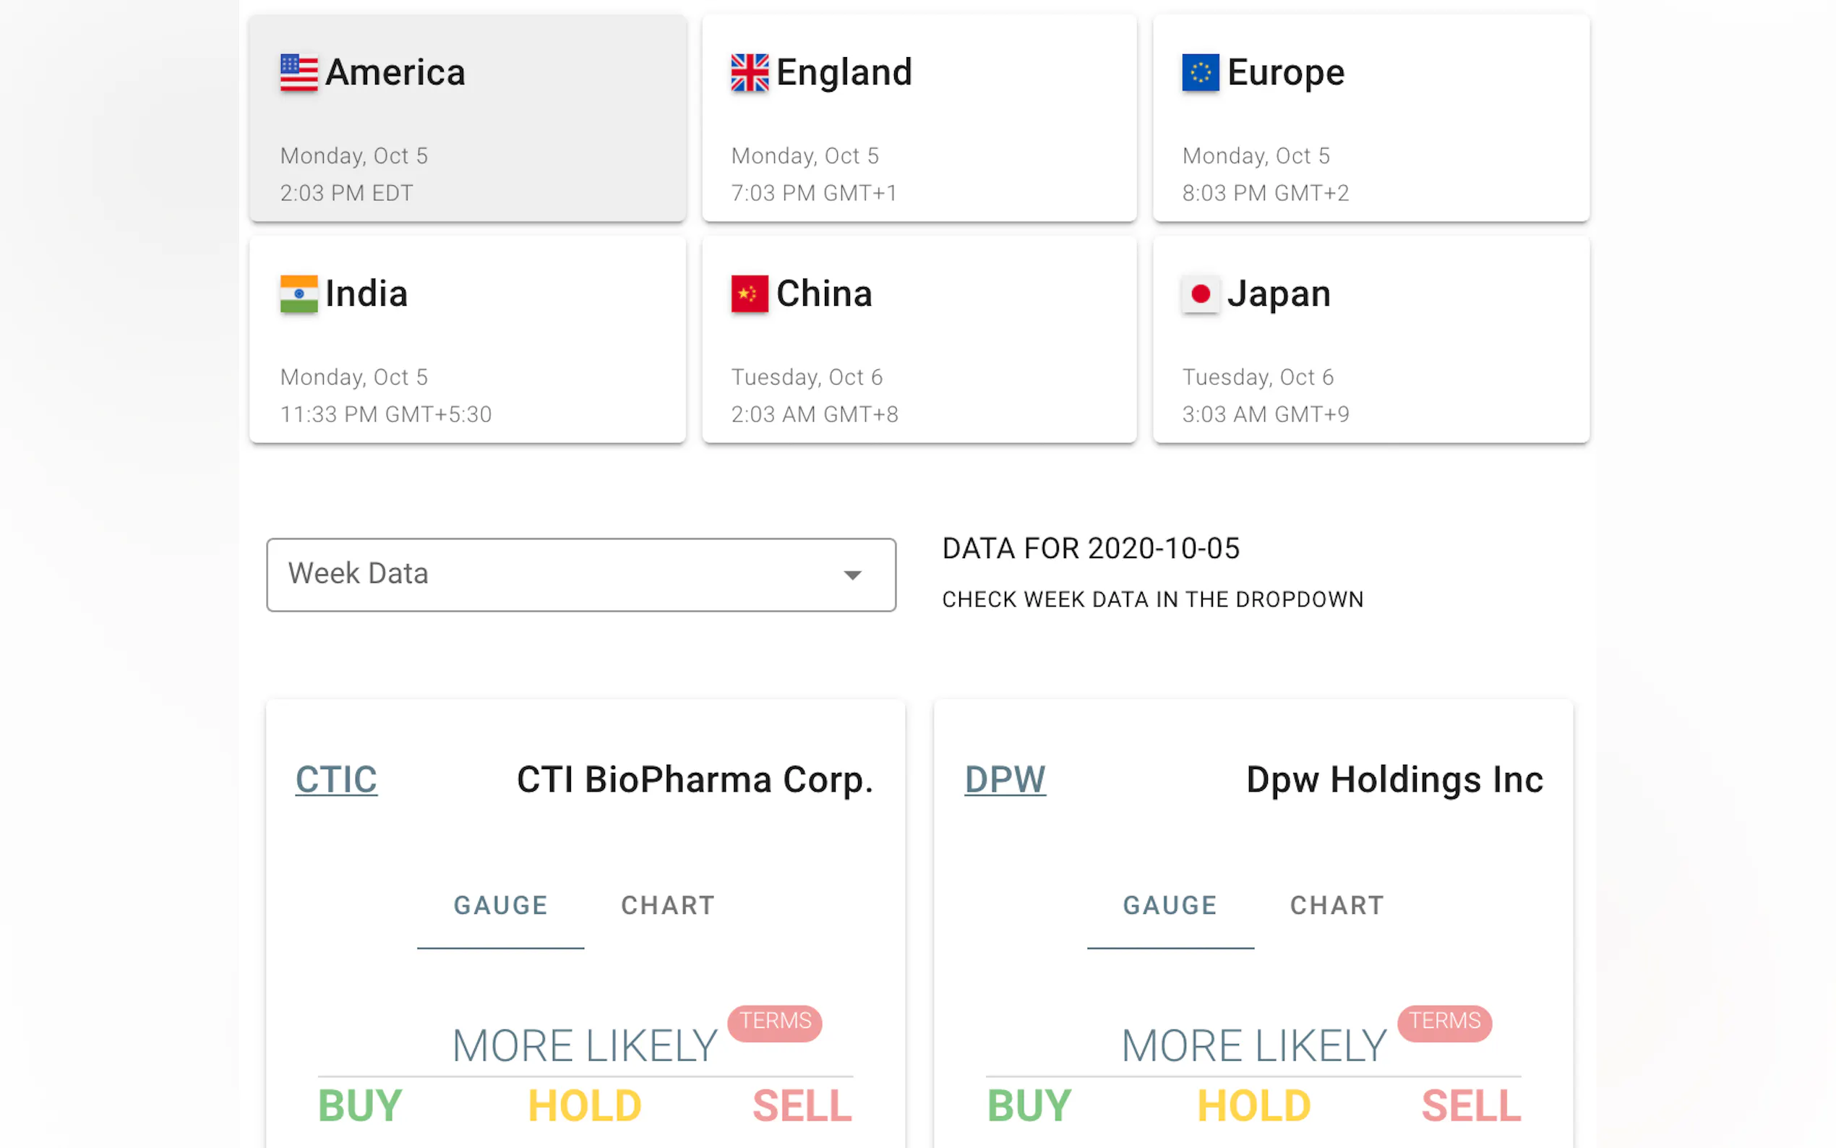
Task: Click the Terms badge on the CTIC card
Action: tap(775, 1021)
